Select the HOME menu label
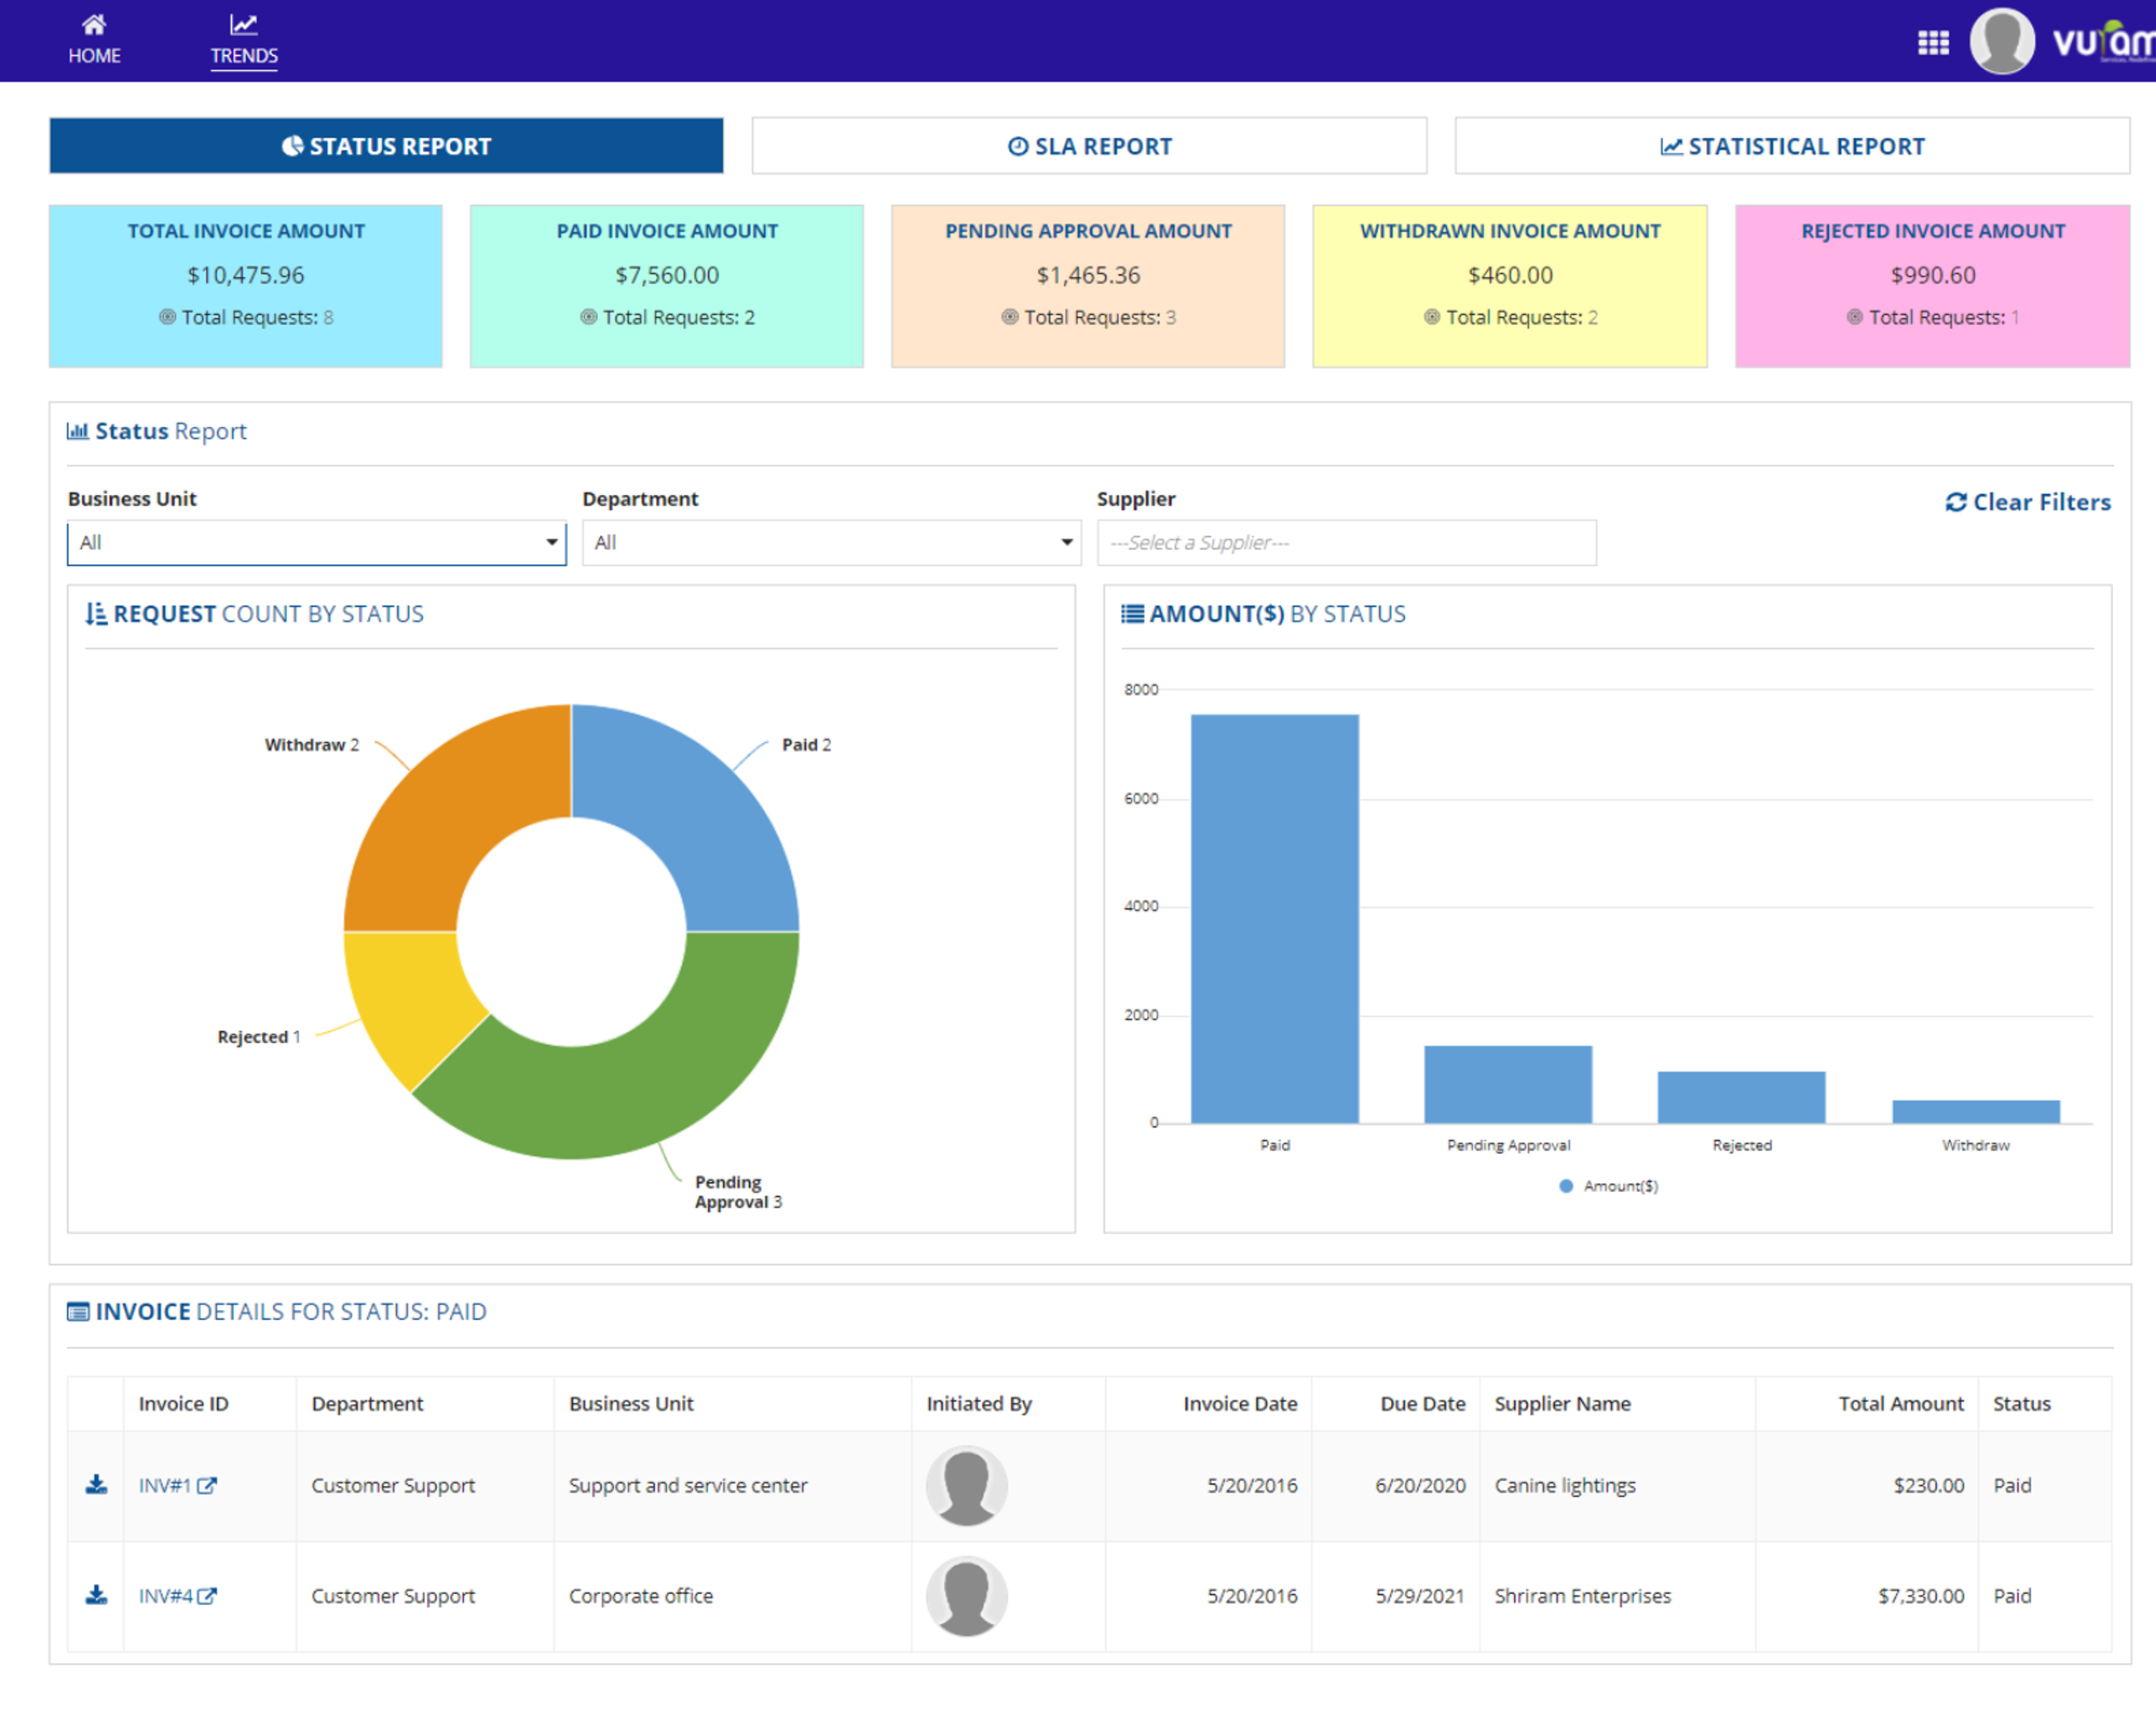 click(95, 56)
